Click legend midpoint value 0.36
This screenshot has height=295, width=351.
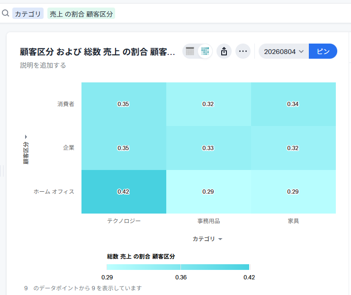pyautogui.click(x=181, y=277)
